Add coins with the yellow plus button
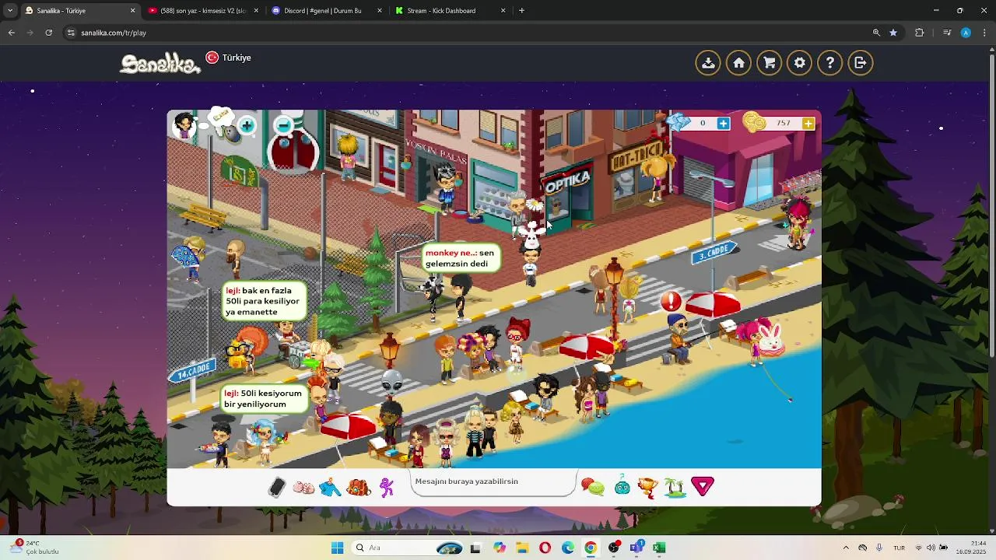 (808, 123)
